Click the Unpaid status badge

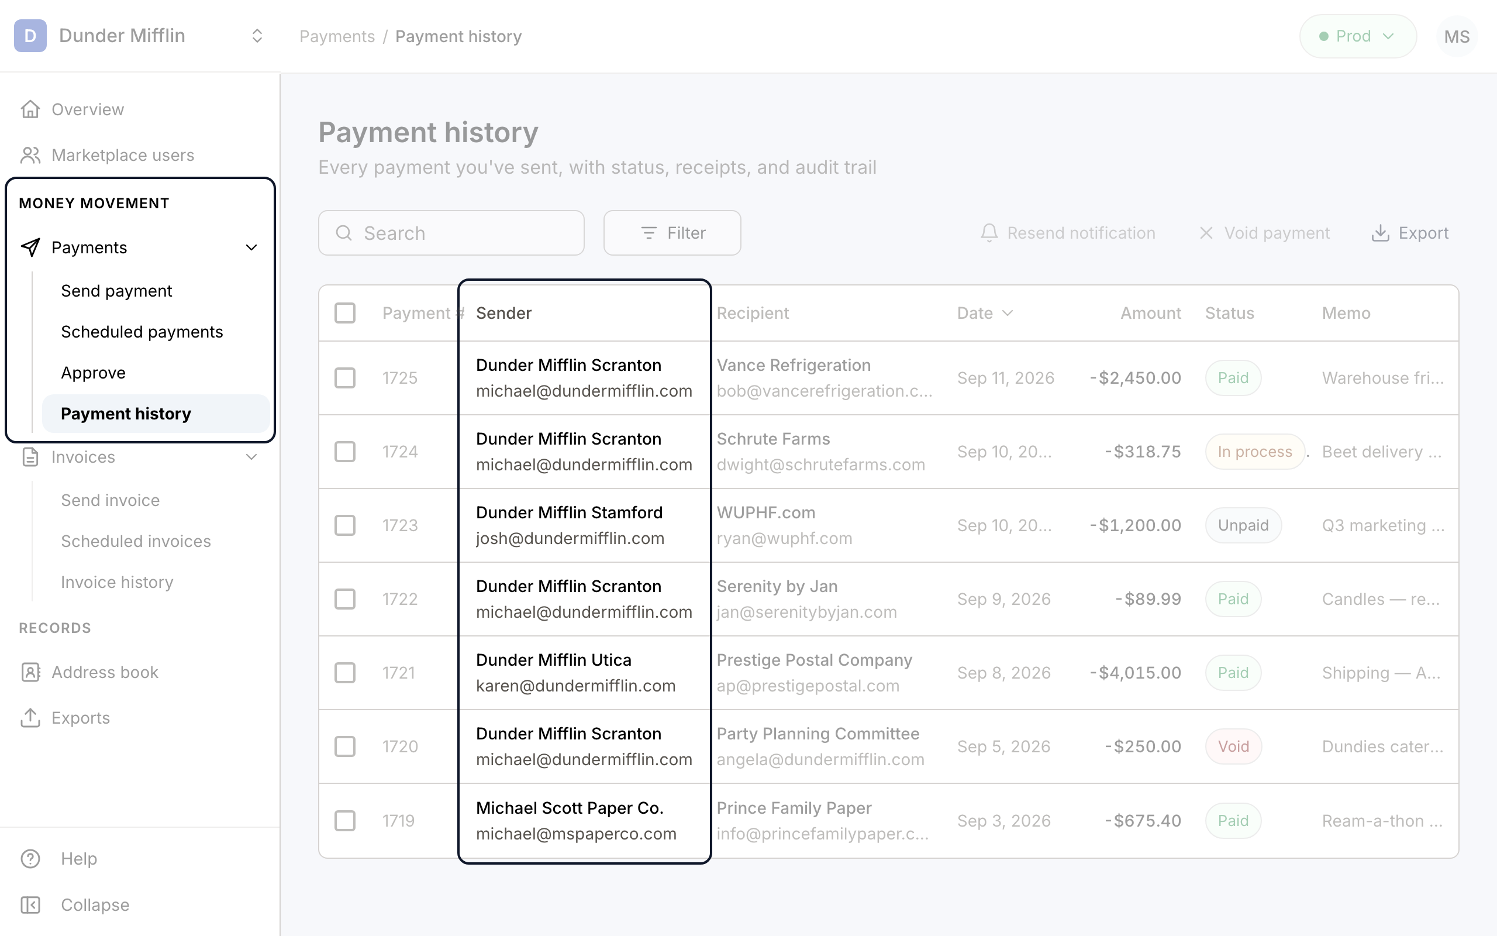point(1243,525)
